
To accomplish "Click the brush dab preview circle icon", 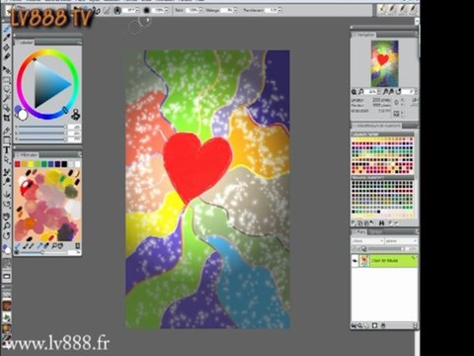I will pos(118,10).
